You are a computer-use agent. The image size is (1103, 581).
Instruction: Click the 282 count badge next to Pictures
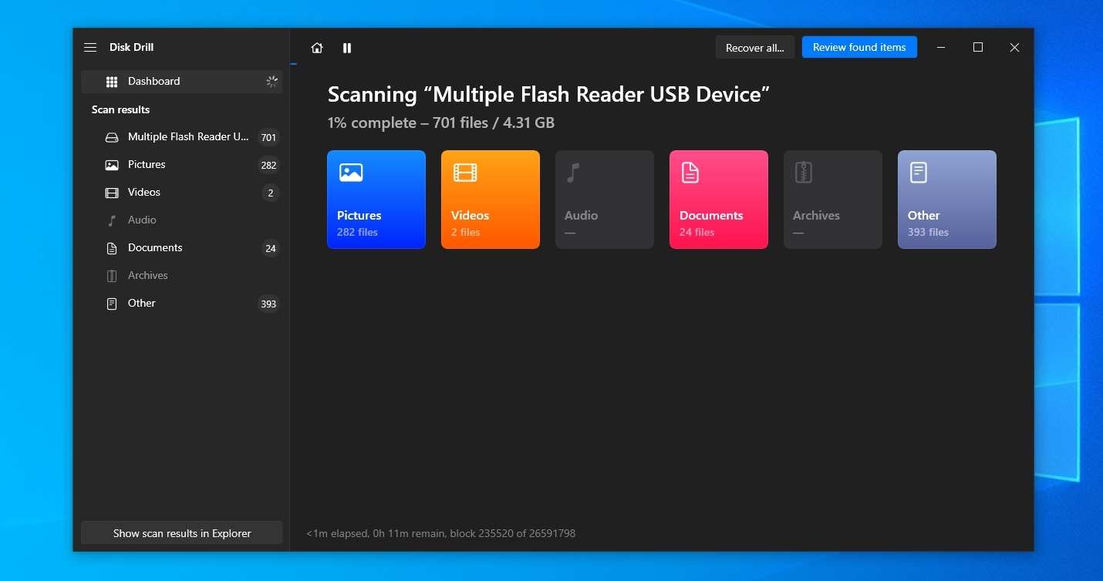pos(268,166)
